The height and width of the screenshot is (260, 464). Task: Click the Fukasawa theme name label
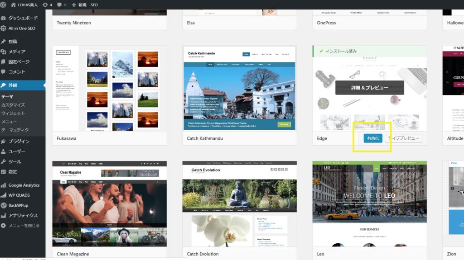[67, 138]
